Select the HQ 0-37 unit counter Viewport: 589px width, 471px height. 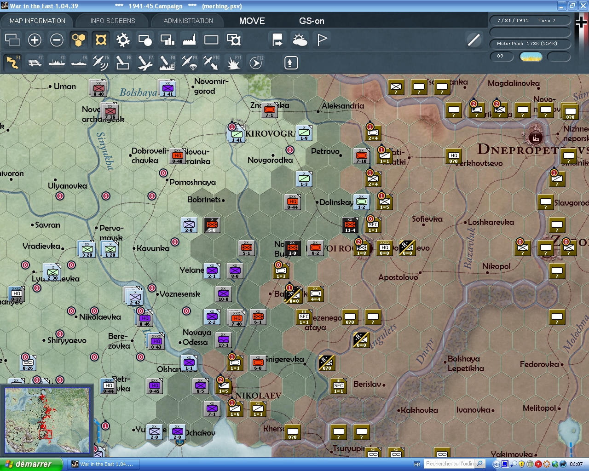17,294
